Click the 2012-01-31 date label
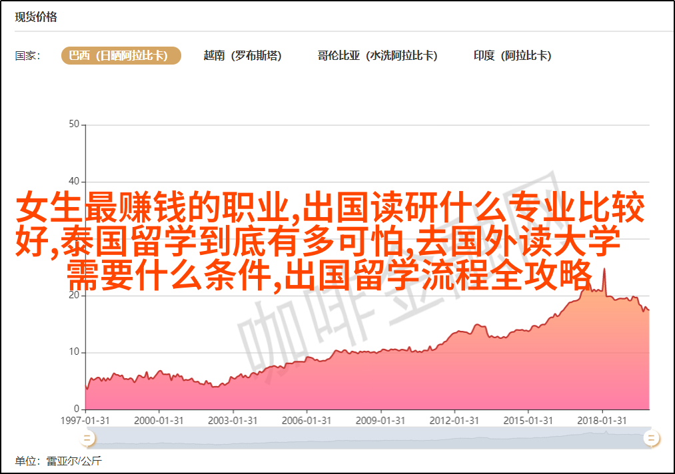 pos(454,421)
